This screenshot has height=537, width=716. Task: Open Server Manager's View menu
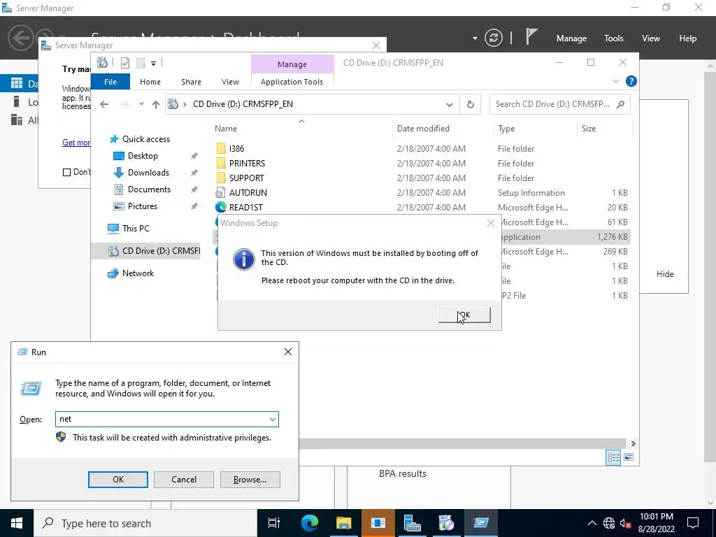(x=651, y=38)
